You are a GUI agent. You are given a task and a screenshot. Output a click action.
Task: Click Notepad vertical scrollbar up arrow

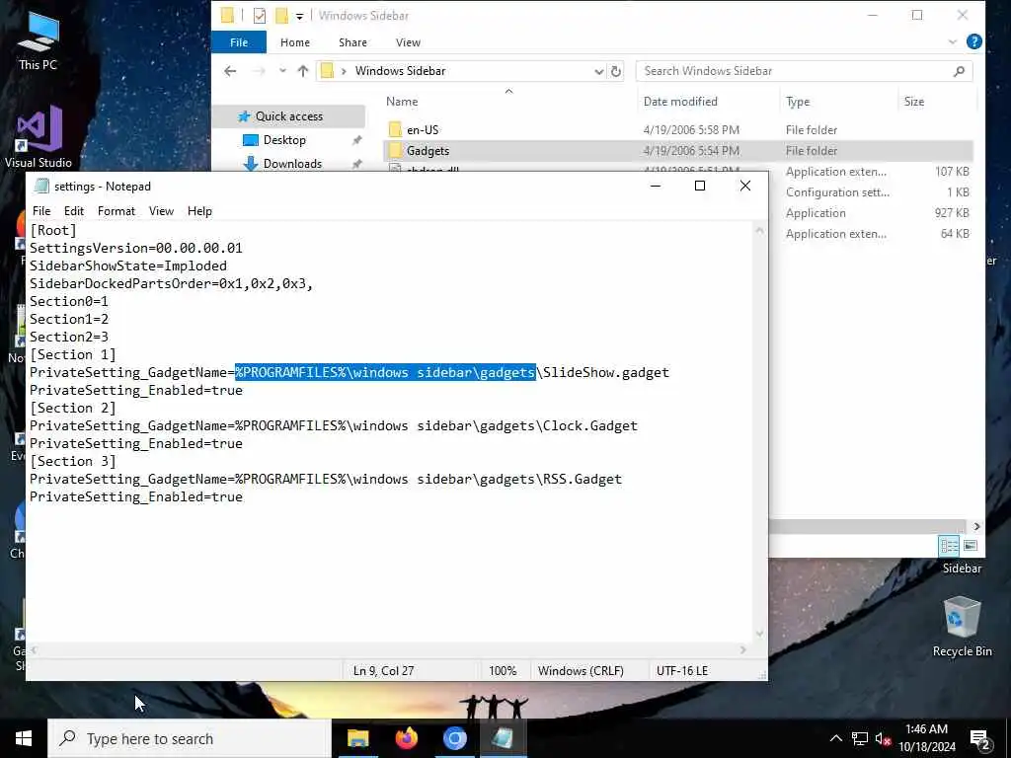[759, 230]
